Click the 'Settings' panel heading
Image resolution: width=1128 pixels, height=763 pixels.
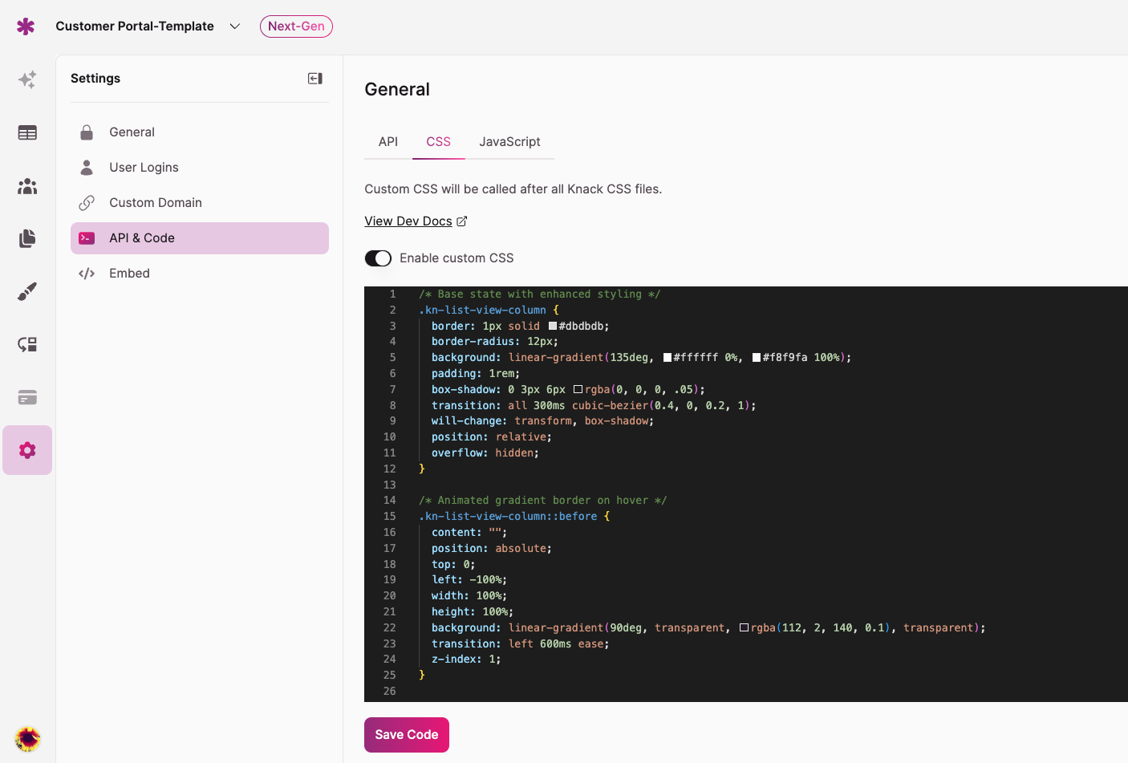click(x=95, y=79)
